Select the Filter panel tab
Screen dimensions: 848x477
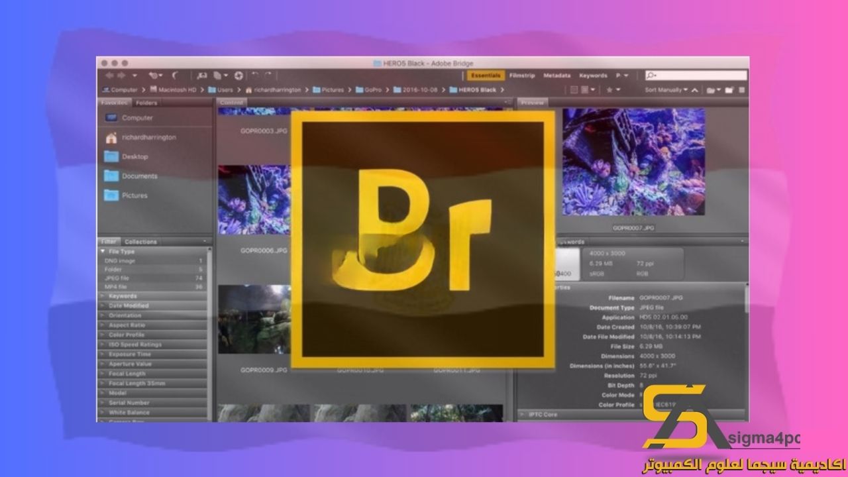(109, 242)
